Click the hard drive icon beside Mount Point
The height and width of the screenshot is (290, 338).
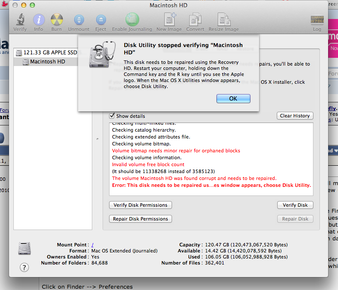coord(25,249)
